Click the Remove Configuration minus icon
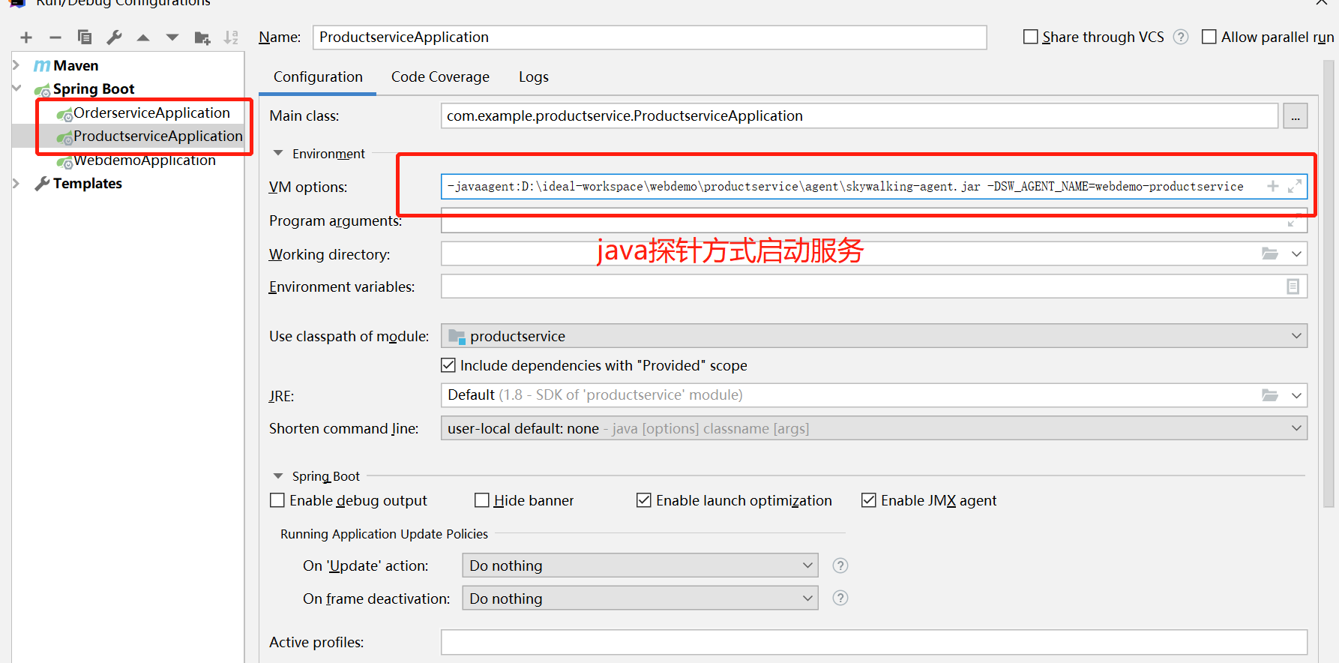The height and width of the screenshot is (663, 1339). tap(55, 37)
